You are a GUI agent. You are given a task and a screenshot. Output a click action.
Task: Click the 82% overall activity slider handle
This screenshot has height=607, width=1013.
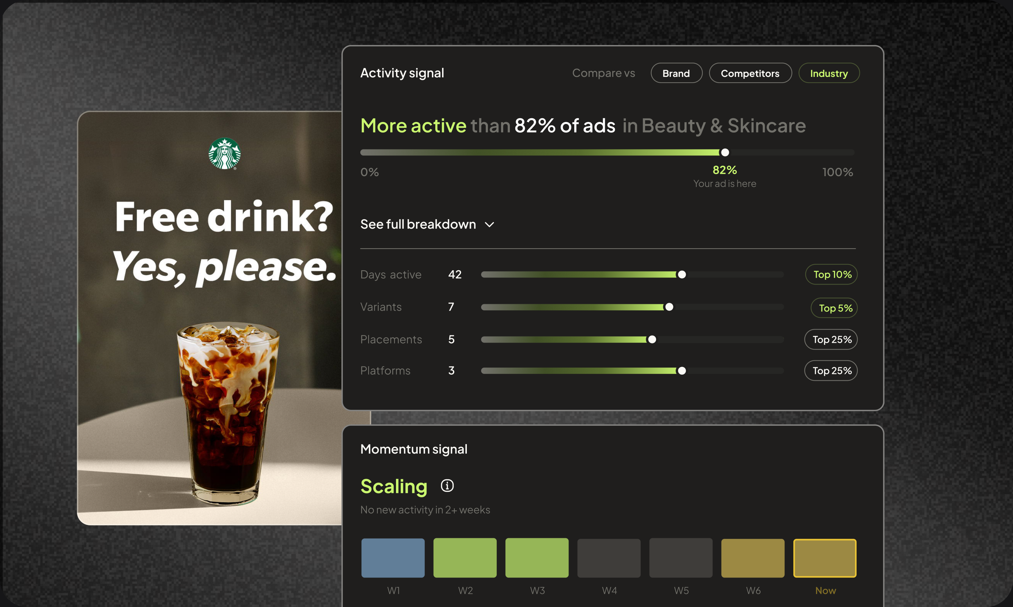(725, 152)
